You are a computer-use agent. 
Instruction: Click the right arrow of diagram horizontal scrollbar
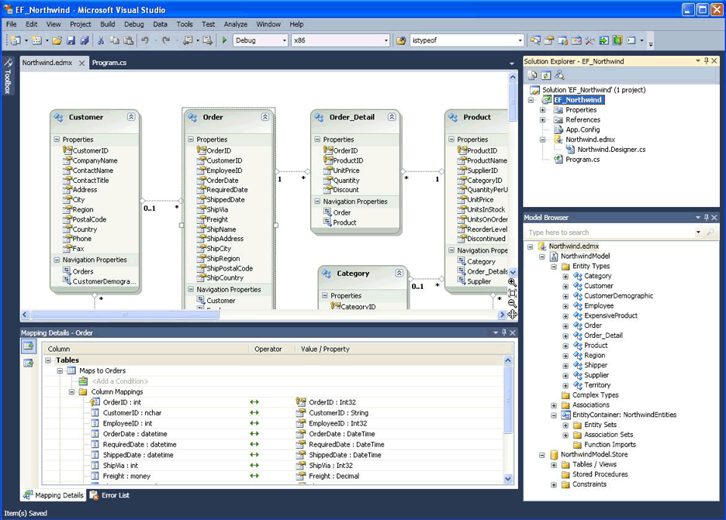(502, 315)
